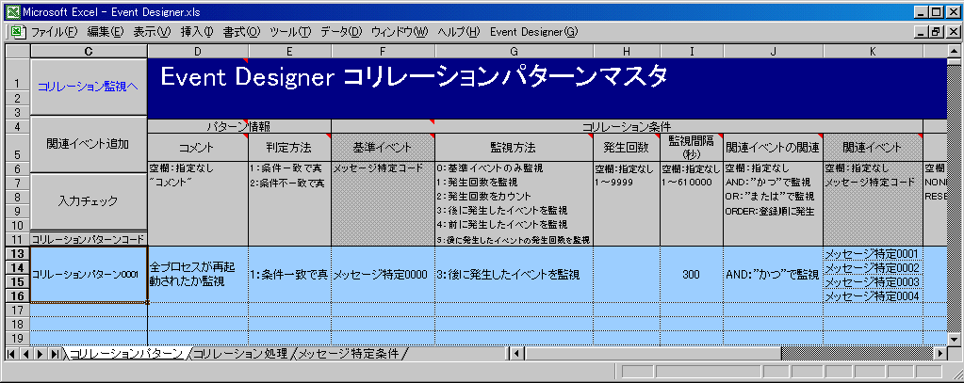Select cell AND:"かつ"で監視 in data row
This screenshot has height=383, width=964.
[773, 275]
